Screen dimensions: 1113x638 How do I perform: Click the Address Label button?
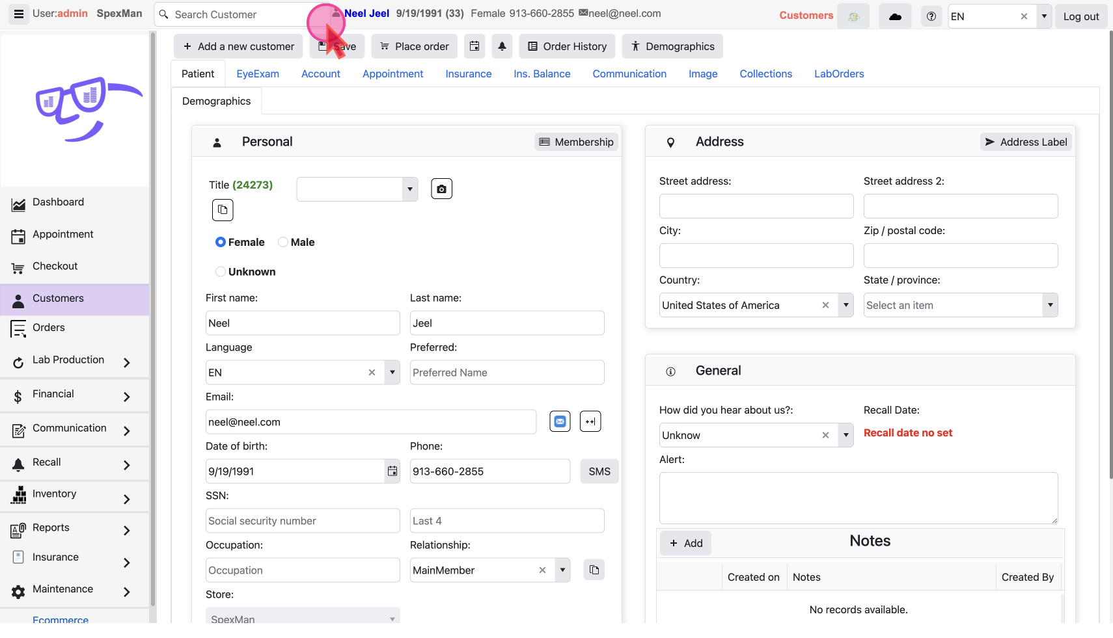[x=1026, y=142]
